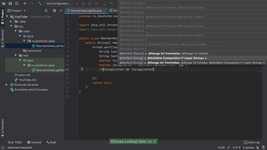Image resolution: width=267 pixels, height=150 pixels.
Task: Collapse the YouTube project root node
Action: pos(7,17)
